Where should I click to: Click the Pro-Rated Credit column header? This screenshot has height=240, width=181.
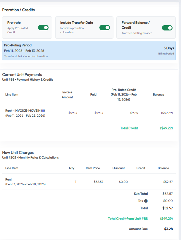[x=124, y=94]
